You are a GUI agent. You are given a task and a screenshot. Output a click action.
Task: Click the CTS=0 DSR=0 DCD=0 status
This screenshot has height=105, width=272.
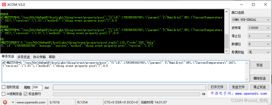(121, 102)
